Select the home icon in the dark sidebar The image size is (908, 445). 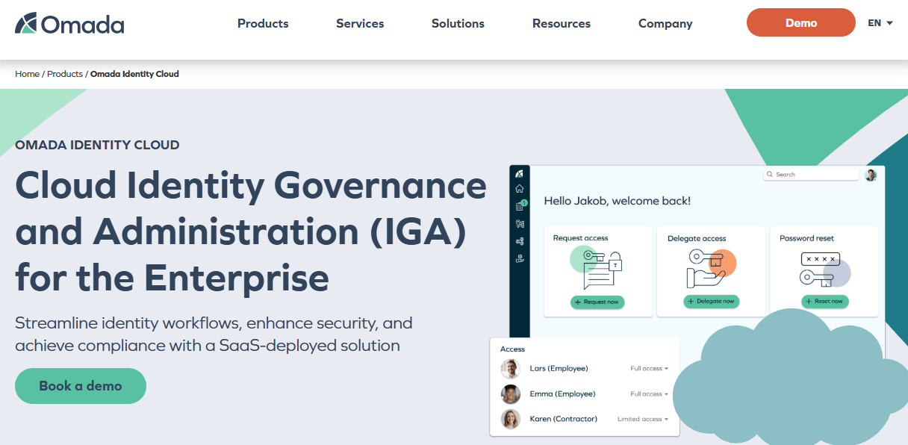point(519,189)
